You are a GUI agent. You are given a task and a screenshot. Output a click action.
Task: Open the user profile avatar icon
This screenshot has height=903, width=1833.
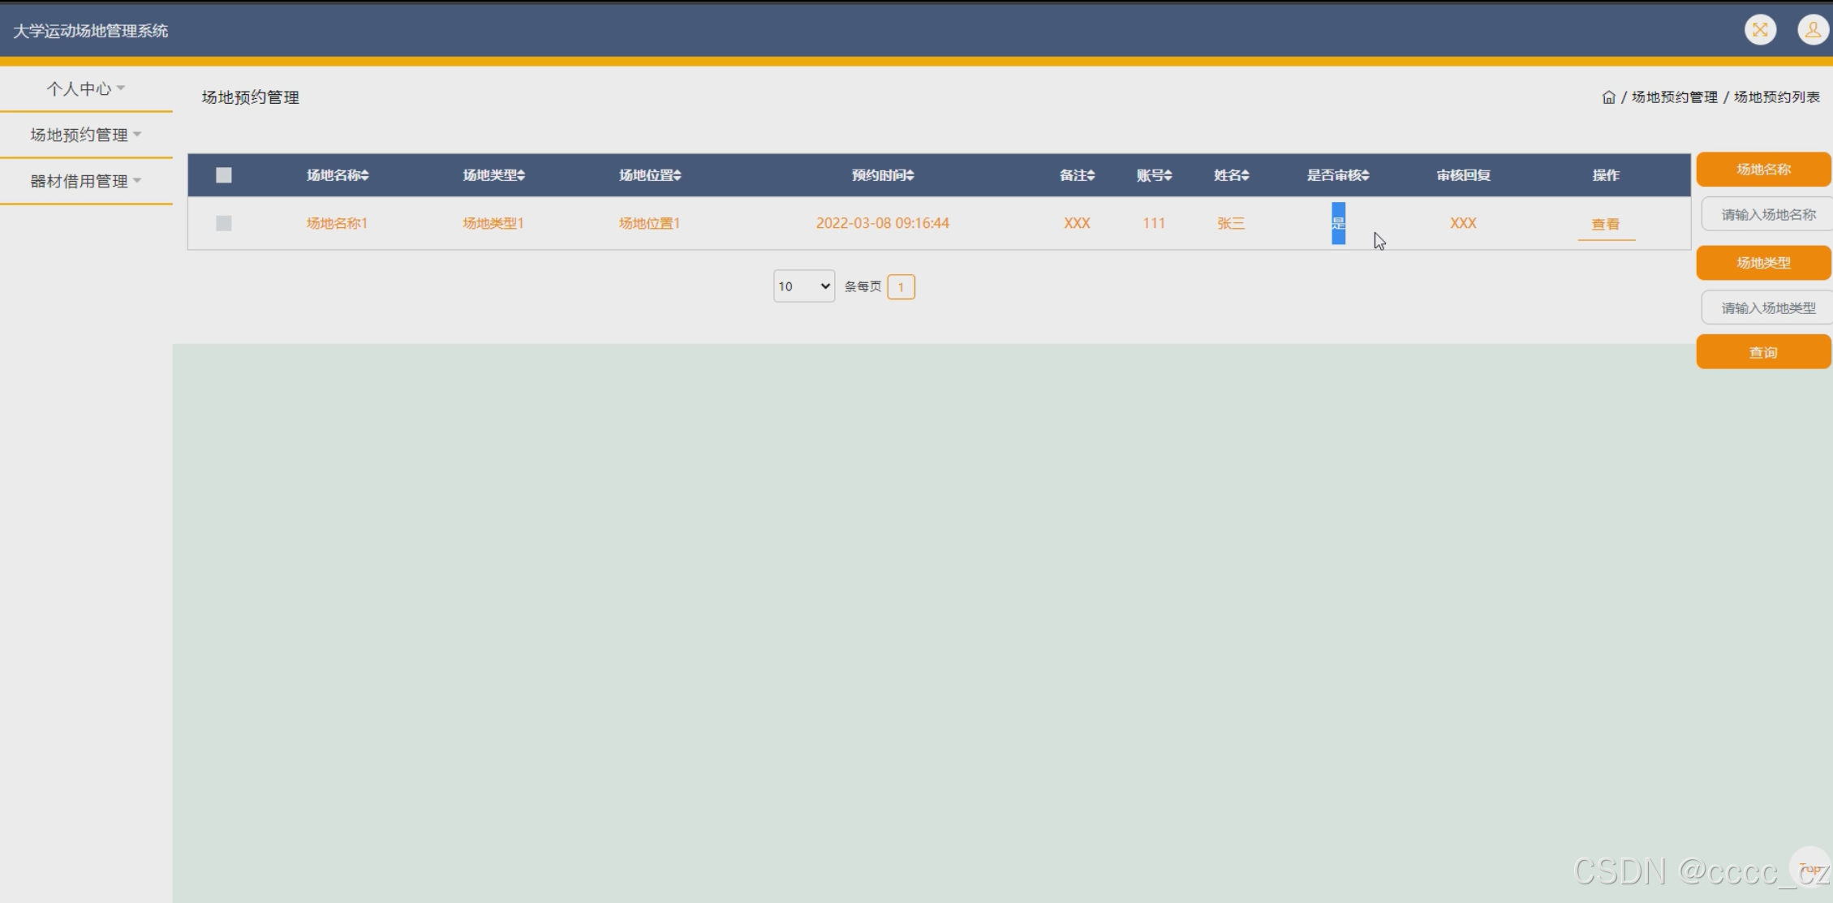1812,30
